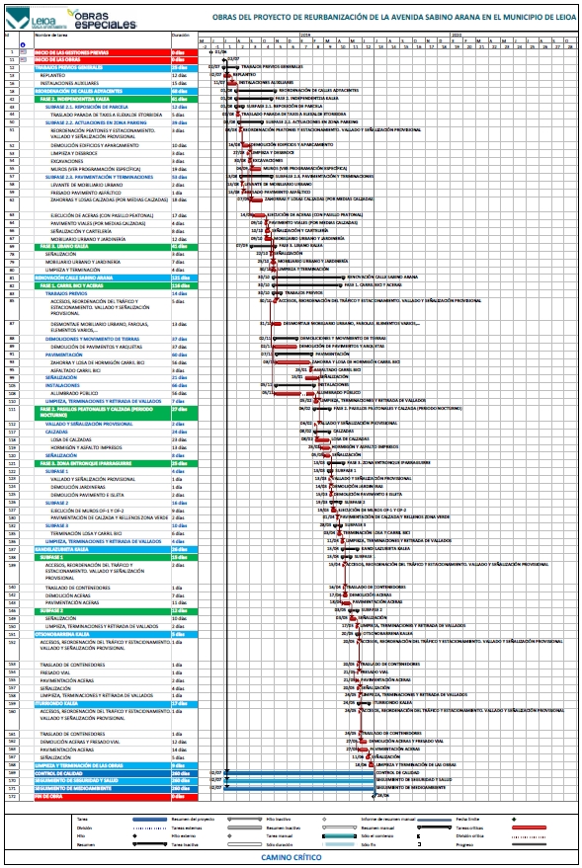Screen dimensions: 582x868
Task: Select 'FRESADO PAVIMENTO ASFÁLTICO' name cell
Action: (102, 193)
